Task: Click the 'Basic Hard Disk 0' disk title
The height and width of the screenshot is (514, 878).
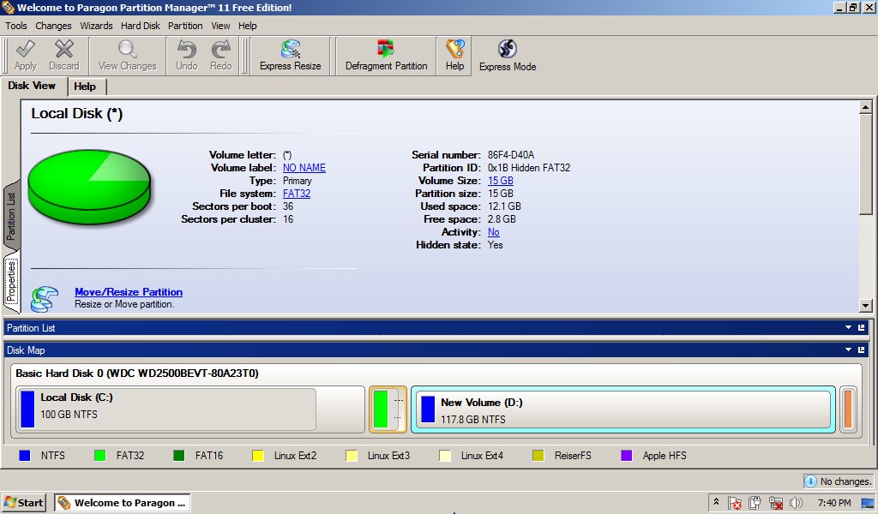Action: [137, 373]
